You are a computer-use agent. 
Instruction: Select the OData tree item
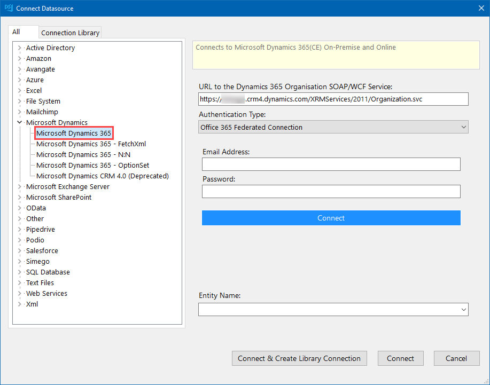click(36, 208)
